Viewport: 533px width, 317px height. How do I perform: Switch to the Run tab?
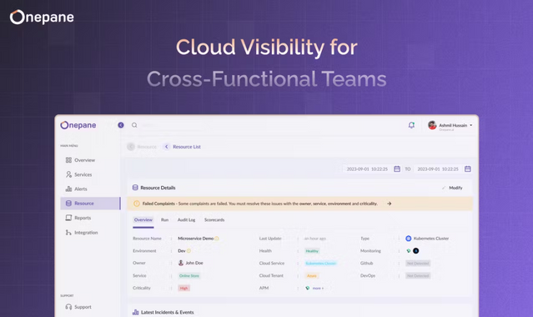[x=164, y=219]
